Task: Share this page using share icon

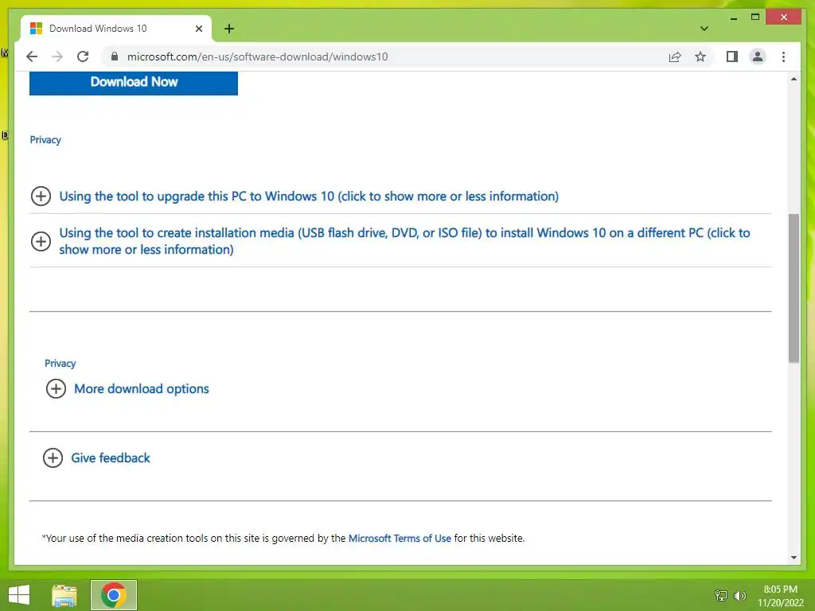Action: point(675,56)
